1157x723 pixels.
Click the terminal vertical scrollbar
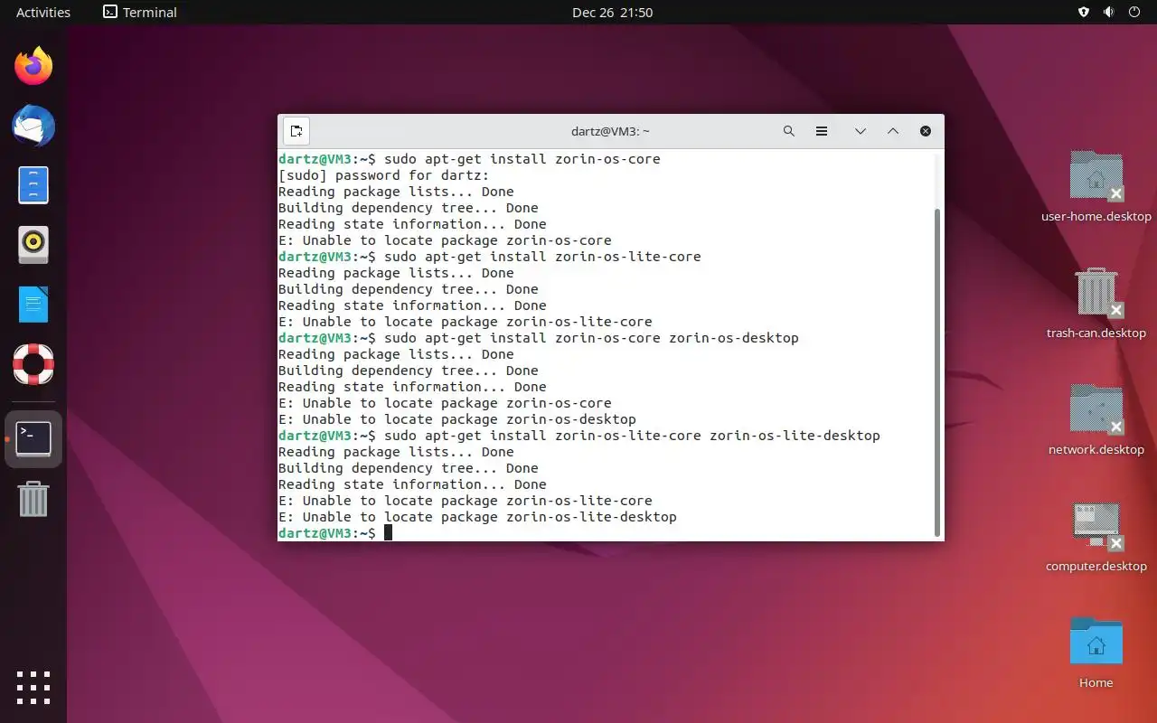coord(937,371)
